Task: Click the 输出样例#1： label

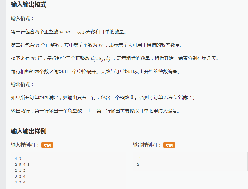Action: [x=147, y=145]
